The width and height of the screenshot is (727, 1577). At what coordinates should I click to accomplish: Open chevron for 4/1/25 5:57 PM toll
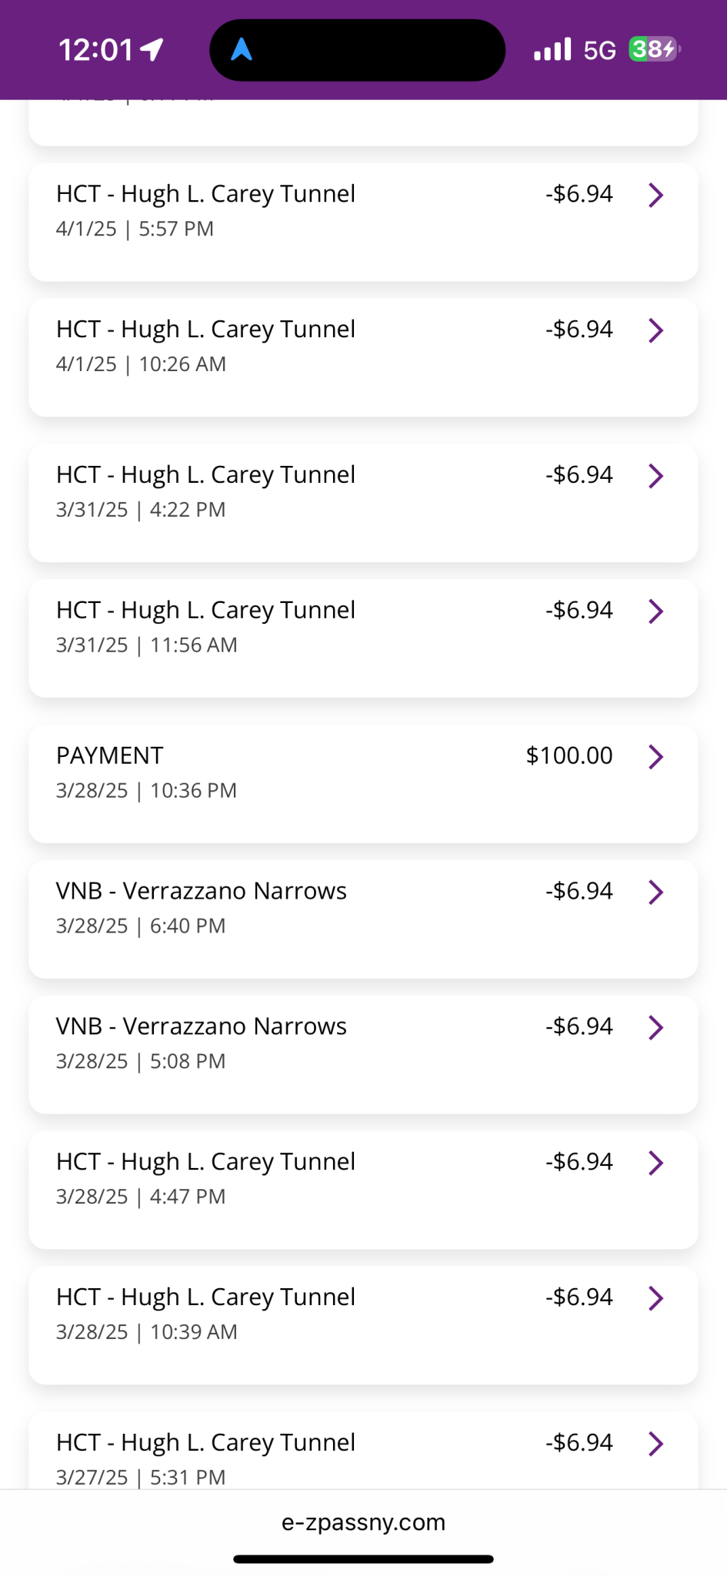(655, 195)
